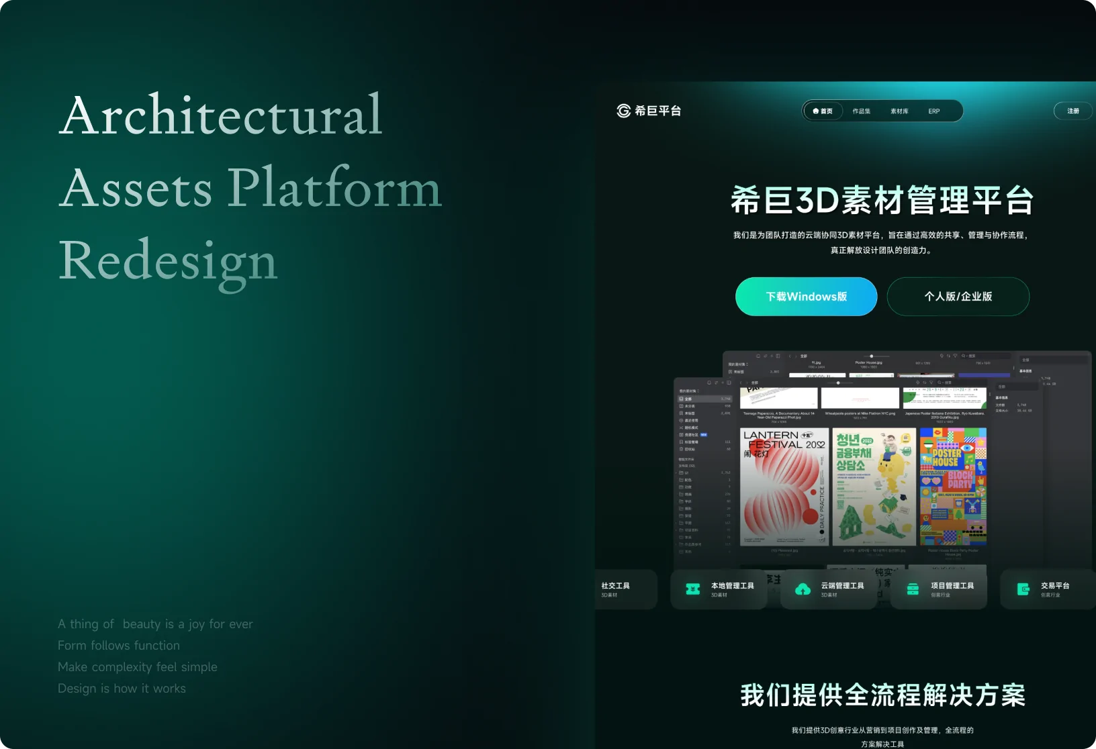
Task: Select 全部 in front window sidebar
Action: click(x=704, y=399)
